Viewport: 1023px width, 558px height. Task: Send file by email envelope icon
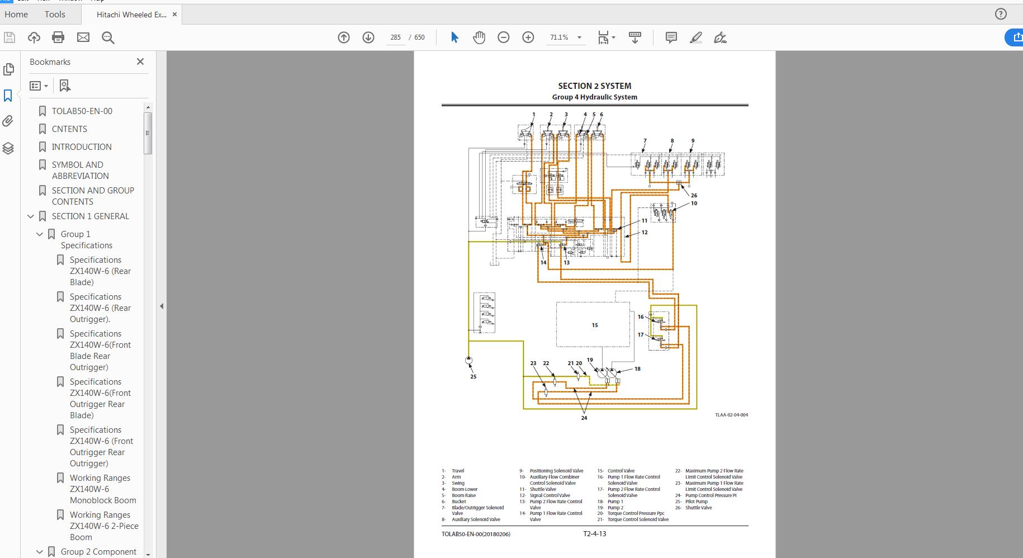[83, 37]
